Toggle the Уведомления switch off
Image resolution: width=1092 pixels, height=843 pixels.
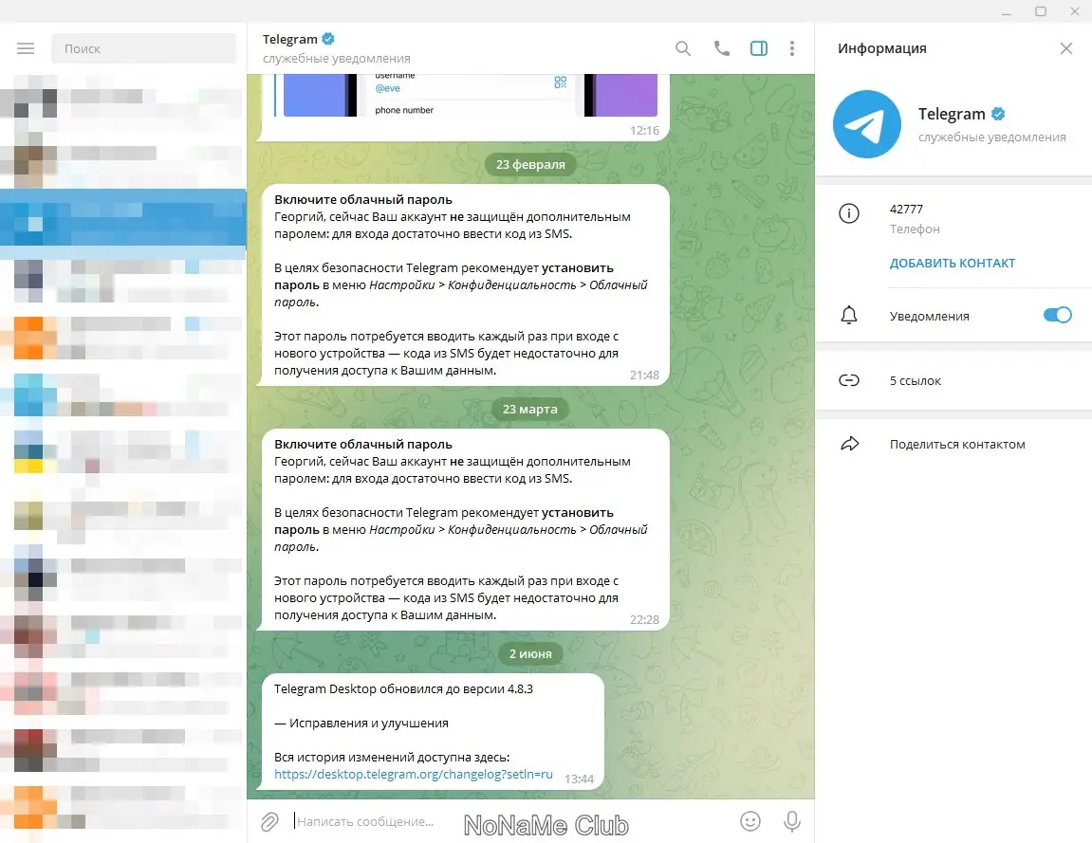(1057, 316)
